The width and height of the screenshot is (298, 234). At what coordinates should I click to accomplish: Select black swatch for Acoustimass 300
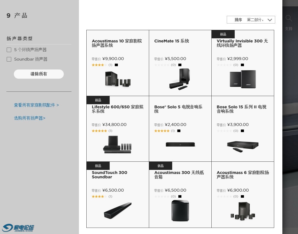180,196
